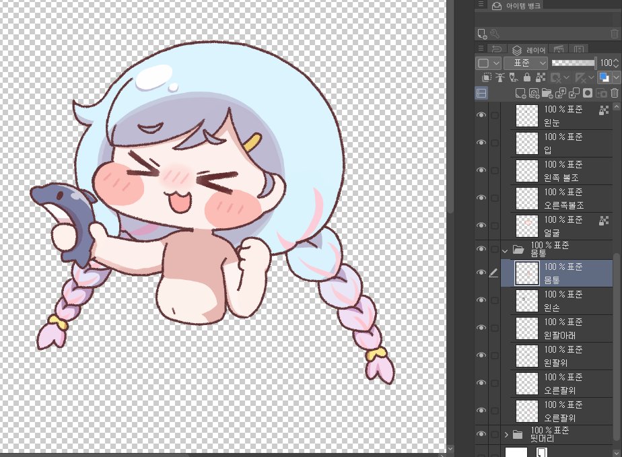Transfer to lower layer icon
The width and height of the screenshot is (622, 457).
point(561,94)
